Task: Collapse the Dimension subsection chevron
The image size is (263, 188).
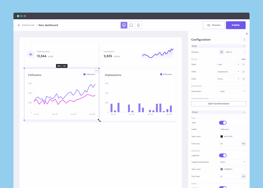Action: click(x=245, y=86)
